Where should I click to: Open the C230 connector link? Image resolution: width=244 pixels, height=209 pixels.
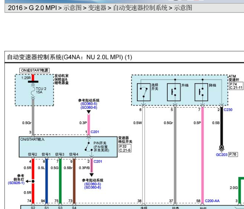pyautogui.click(x=228, y=110)
